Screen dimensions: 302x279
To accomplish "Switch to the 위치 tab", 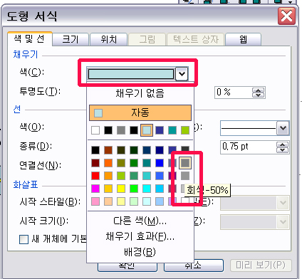I will point(109,39).
